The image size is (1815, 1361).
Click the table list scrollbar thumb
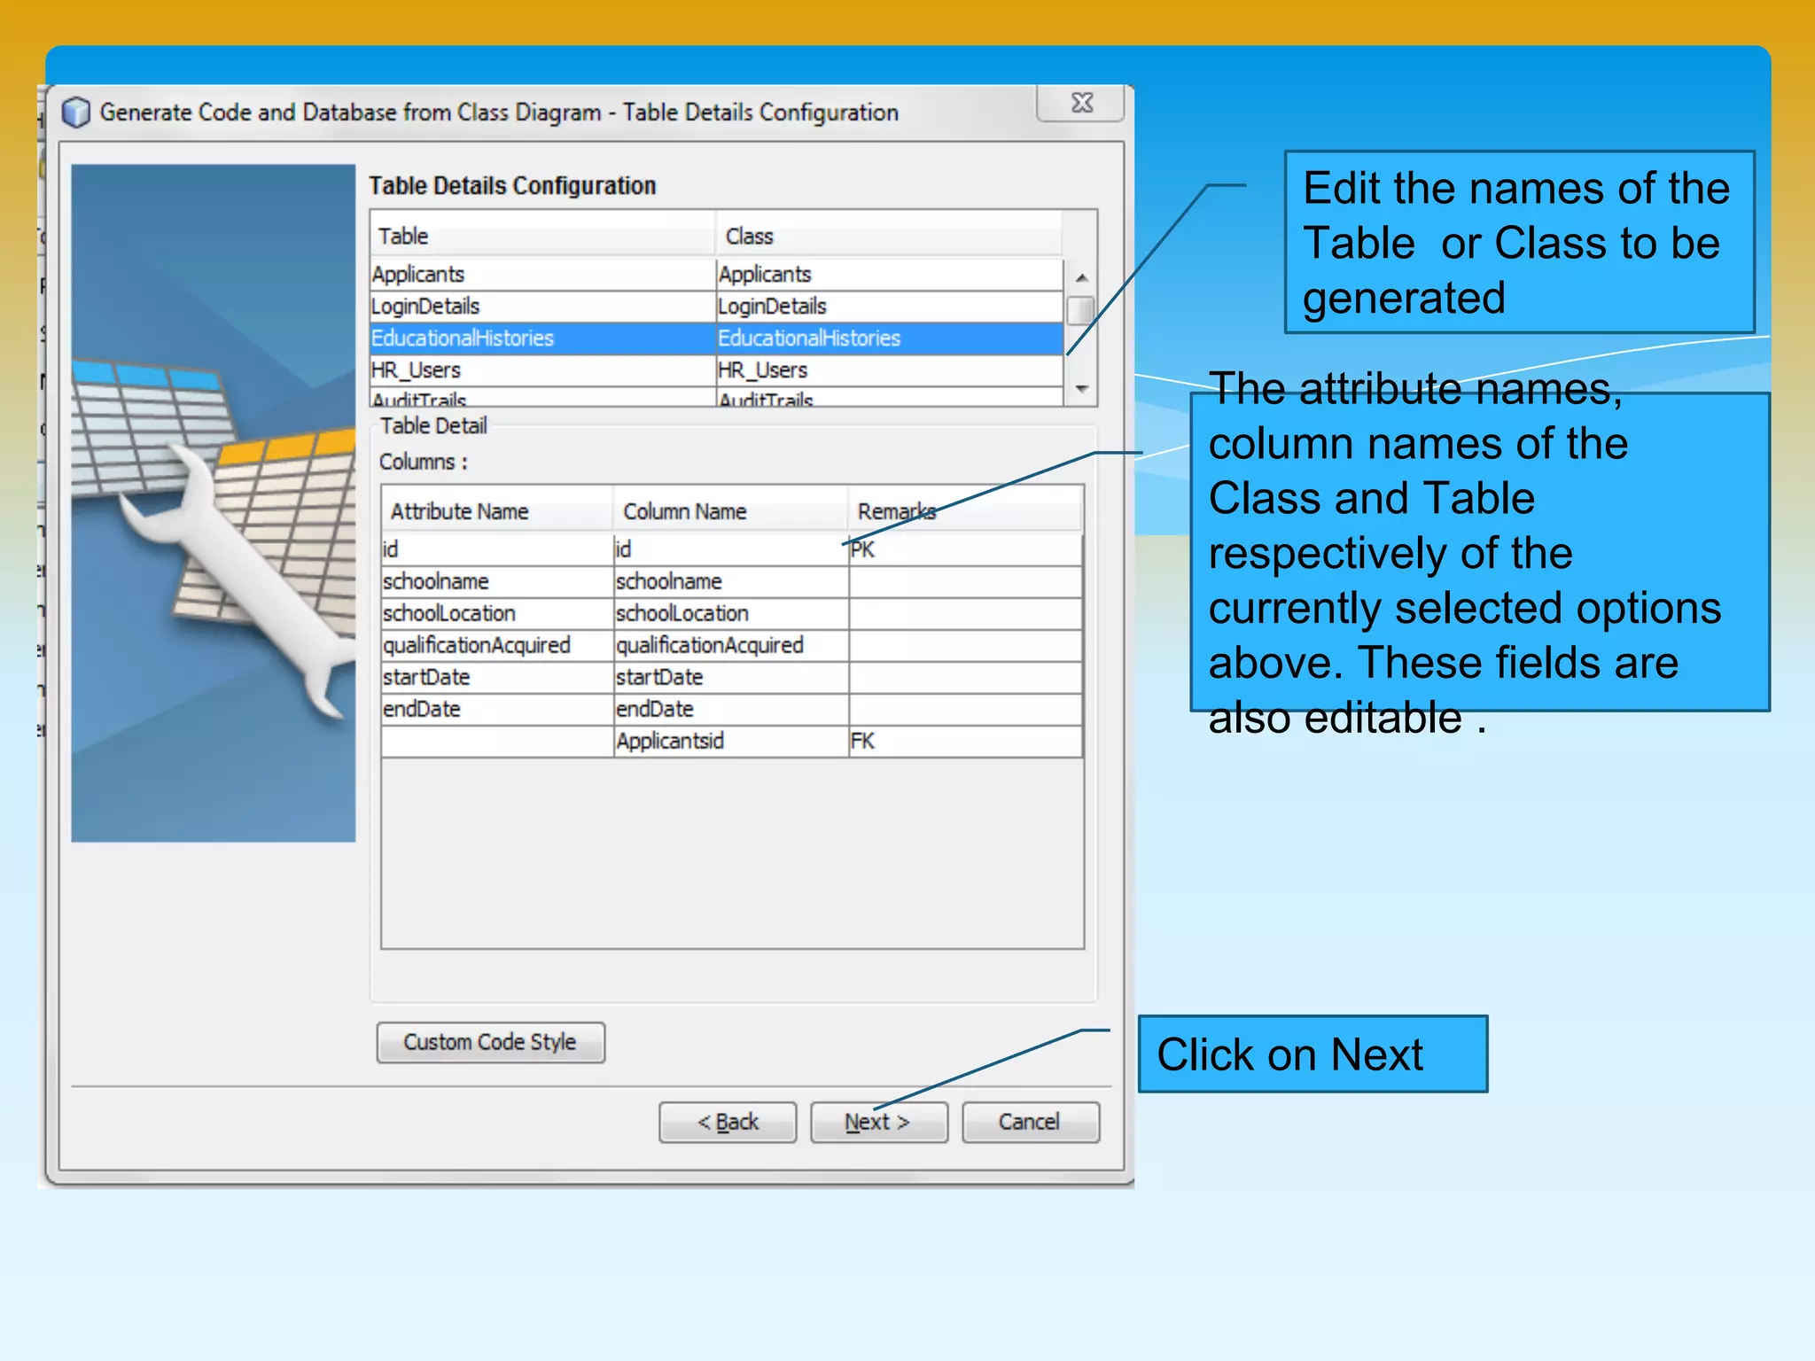[1081, 311]
